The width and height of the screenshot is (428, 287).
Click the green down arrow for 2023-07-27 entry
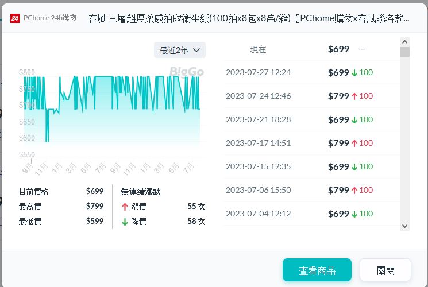tap(354, 72)
